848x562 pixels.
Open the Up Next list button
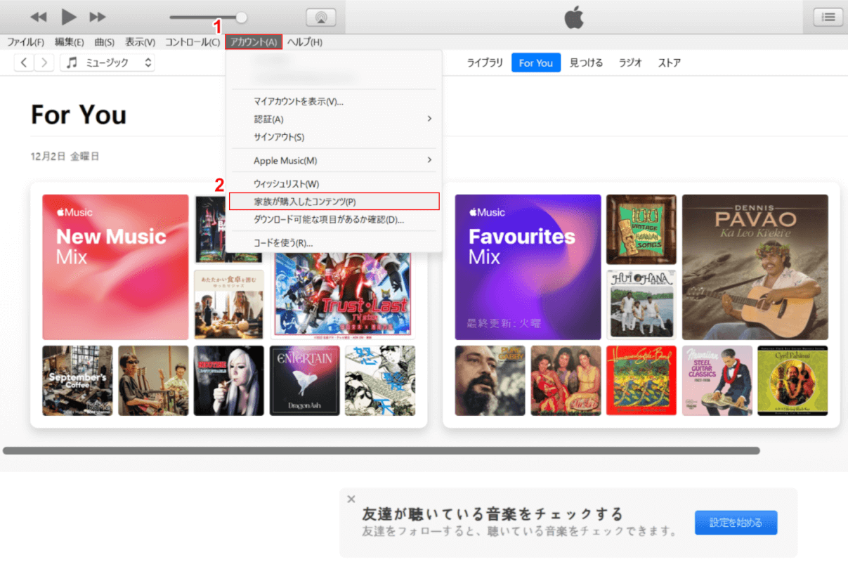[828, 18]
